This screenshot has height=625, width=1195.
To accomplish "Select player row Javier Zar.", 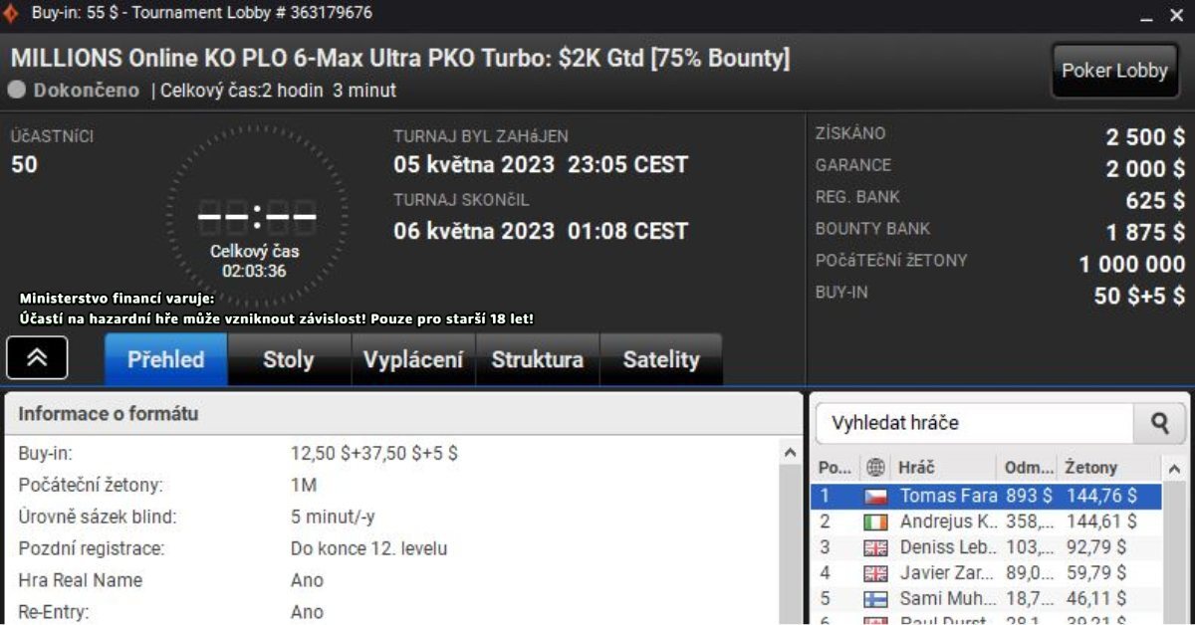I will click(x=986, y=573).
